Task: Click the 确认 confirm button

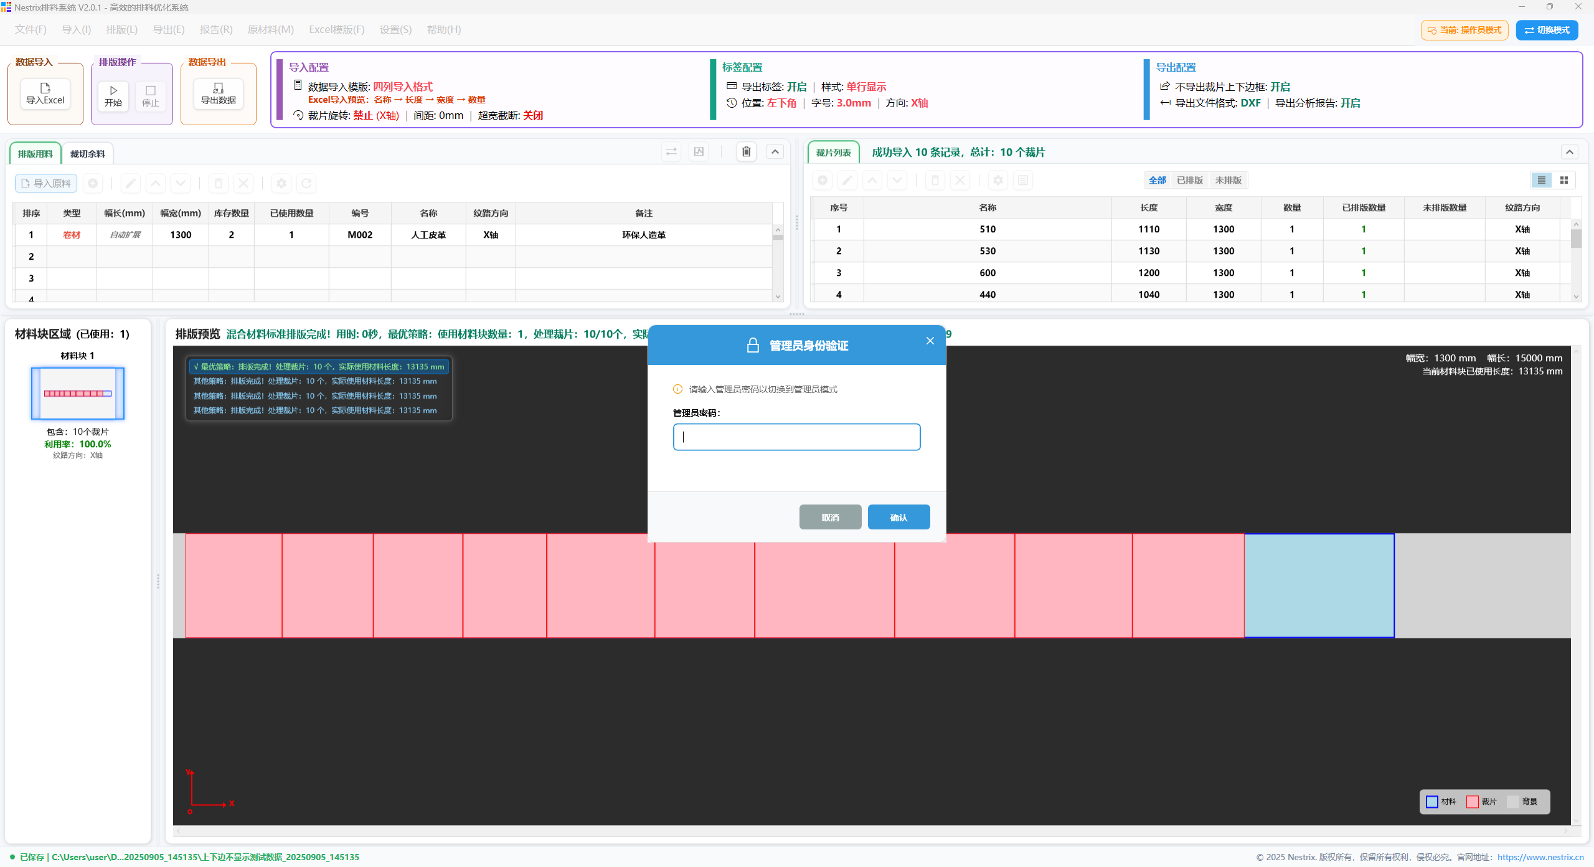Action: pos(898,517)
